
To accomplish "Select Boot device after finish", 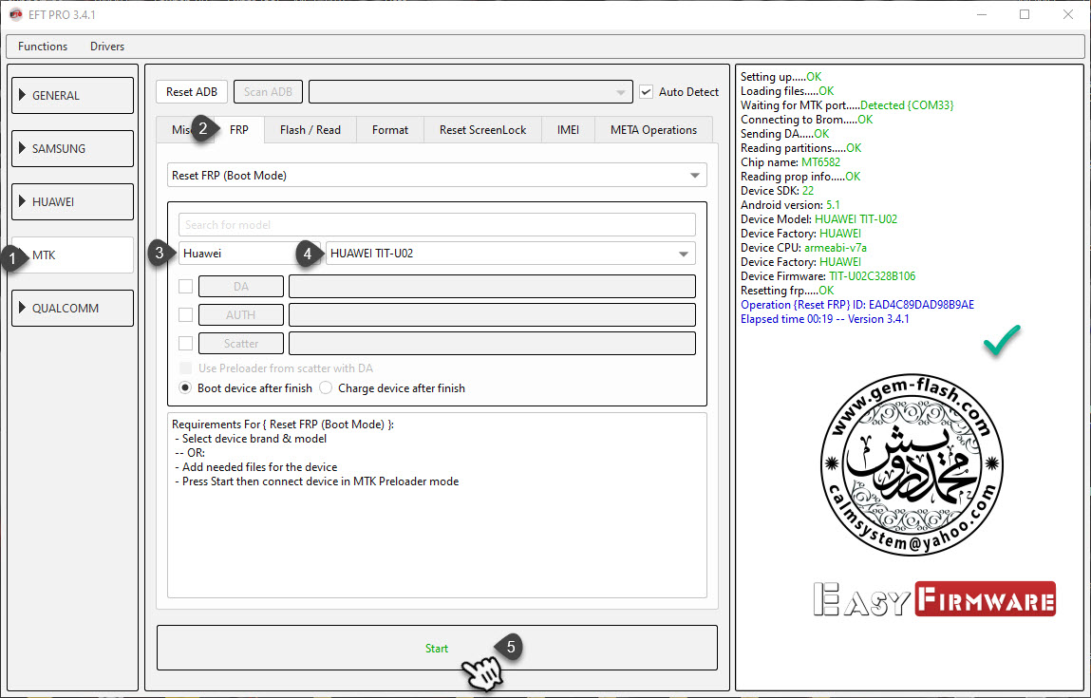I will click(x=185, y=387).
